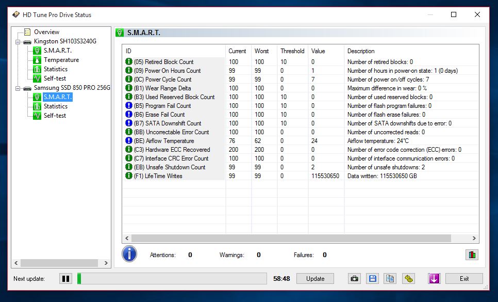Pause the next update countdown
Viewport: 498px width, 302px height.
point(66,279)
